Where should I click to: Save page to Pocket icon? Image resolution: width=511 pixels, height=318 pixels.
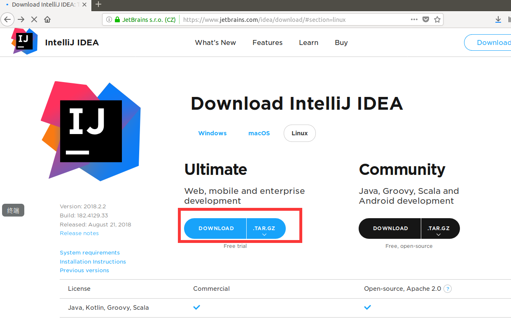pos(426,19)
